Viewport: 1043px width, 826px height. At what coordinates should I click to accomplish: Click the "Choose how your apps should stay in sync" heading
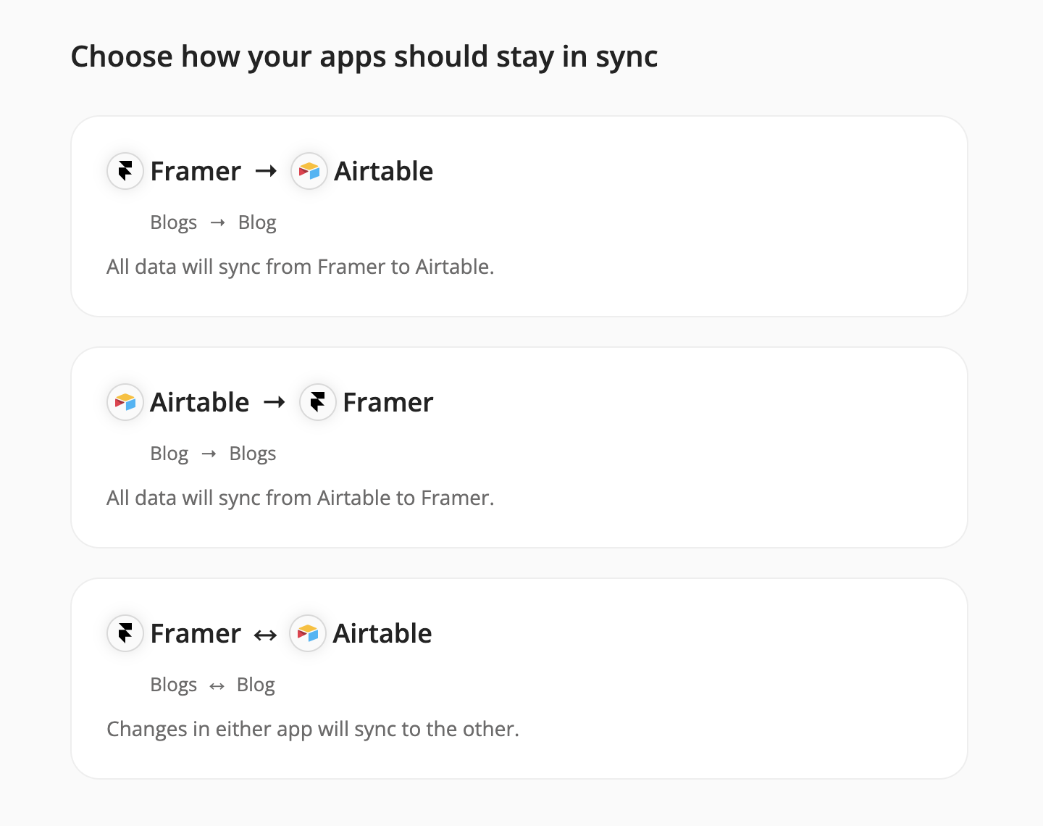click(x=364, y=57)
